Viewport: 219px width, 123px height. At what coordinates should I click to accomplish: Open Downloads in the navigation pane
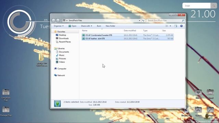click(x=64, y=38)
